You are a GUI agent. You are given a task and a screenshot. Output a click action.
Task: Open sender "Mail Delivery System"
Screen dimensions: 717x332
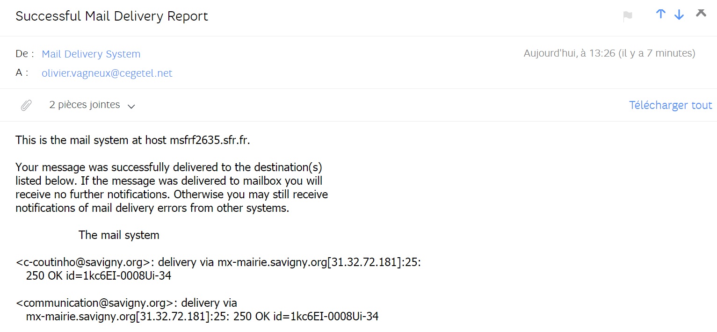(91, 54)
